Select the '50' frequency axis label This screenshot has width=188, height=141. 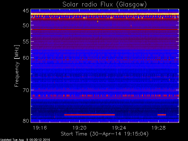tap(26, 25)
